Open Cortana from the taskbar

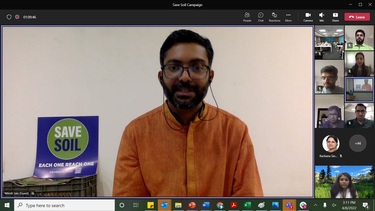pyautogui.click(x=122, y=205)
